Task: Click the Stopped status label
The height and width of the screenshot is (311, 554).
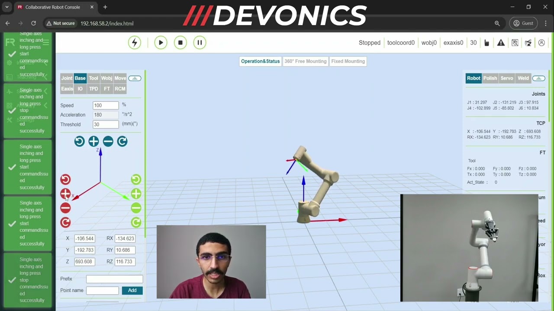Action: [370, 43]
